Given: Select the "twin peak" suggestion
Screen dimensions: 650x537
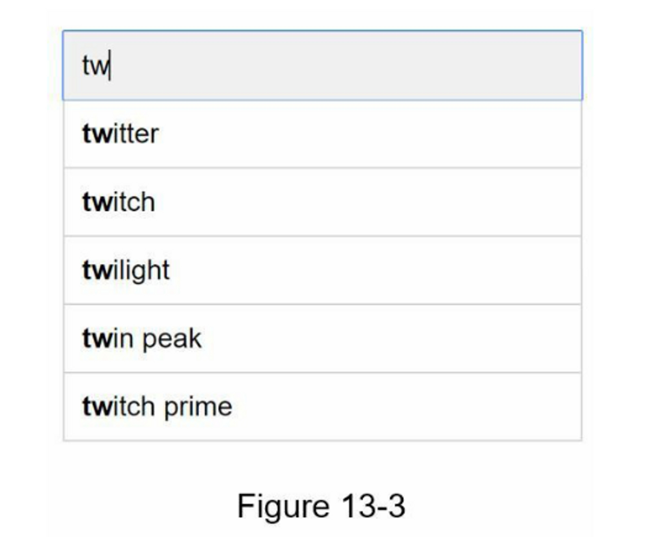Looking at the screenshot, I should tap(142, 339).
